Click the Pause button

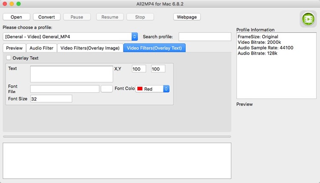77,17
